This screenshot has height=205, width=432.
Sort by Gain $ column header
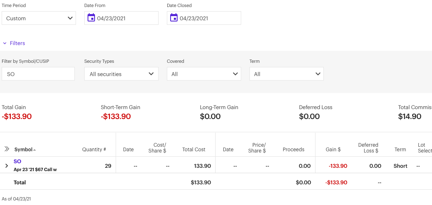[333, 150]
